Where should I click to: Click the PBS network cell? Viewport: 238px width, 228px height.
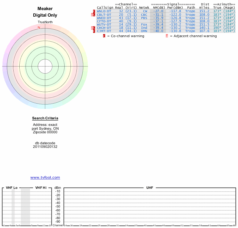click(144, 18)
